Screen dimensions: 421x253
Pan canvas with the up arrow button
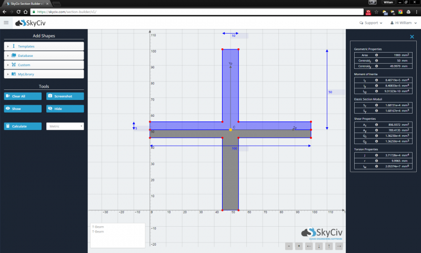329,246
